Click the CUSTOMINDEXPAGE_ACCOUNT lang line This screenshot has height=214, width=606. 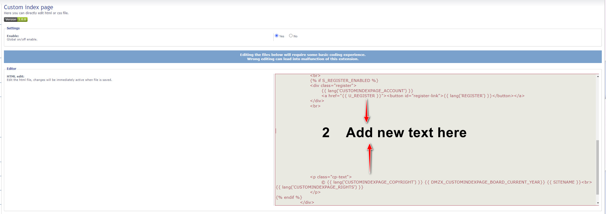[x=367, y=91]
